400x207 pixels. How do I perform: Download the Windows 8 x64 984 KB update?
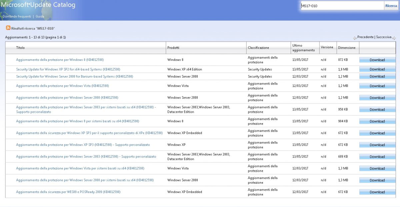[x=377, y=121]
